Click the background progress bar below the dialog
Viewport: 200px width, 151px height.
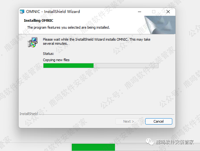point(136,147)
